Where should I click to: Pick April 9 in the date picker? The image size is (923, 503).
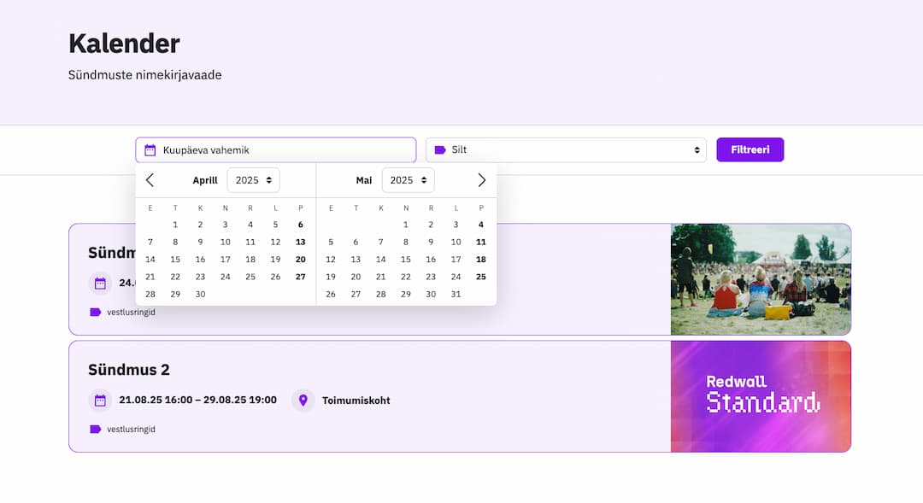click(x=200, y=242)
